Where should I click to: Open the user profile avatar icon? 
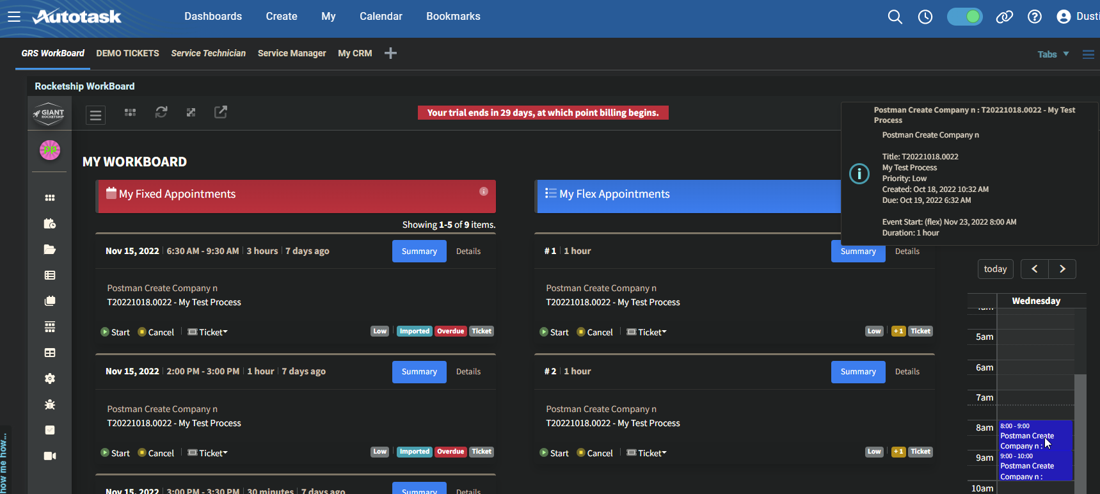1064,17
